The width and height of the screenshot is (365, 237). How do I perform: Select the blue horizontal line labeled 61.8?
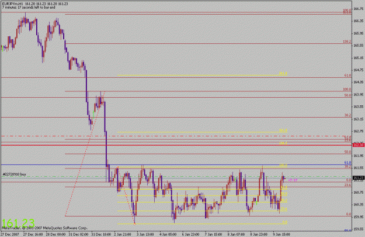click(x=176, y=164)
